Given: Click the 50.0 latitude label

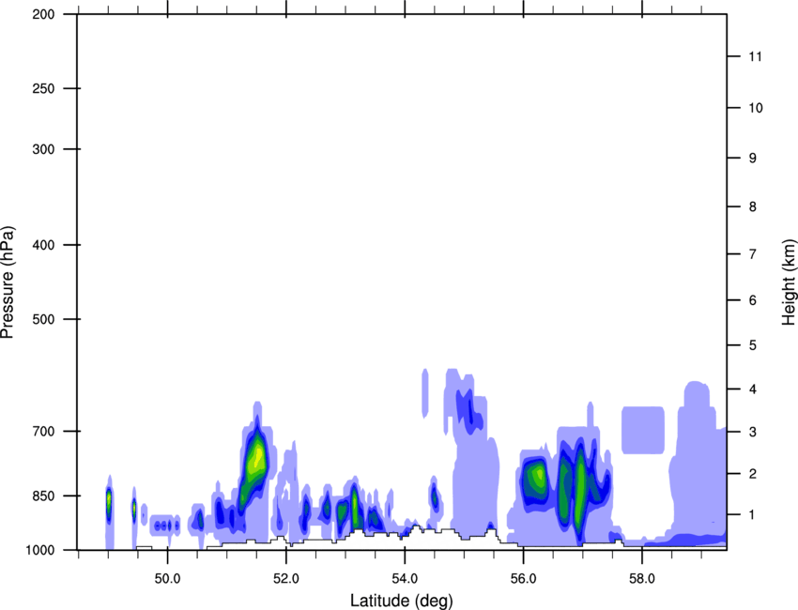Looking at the screenshot, I should tap(167, 579).
